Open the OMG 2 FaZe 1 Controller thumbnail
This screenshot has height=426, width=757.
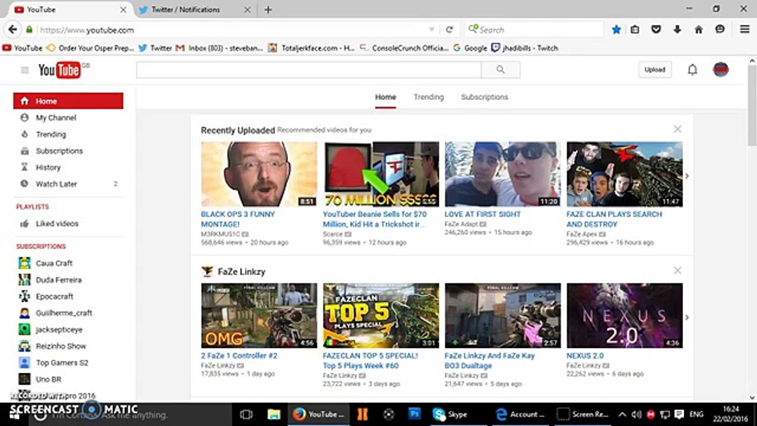tap(259, 315)
